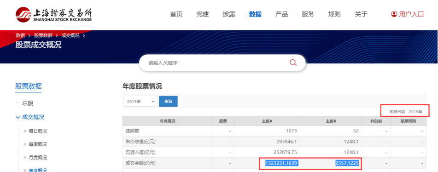Image resolution: width=438 pixels, height=172 pixels.
Task: Click the user icon beside 用户入口
Action: (394, 14)
